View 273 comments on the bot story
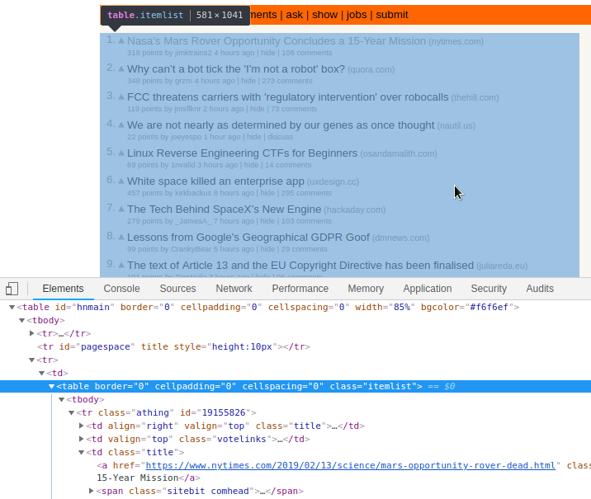The height and width of the screenshot is (499, 591). (287, 81)
